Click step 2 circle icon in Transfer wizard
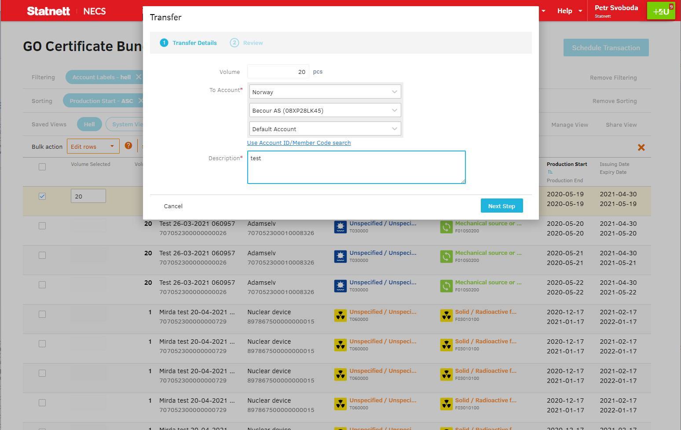 click(234, 43)
